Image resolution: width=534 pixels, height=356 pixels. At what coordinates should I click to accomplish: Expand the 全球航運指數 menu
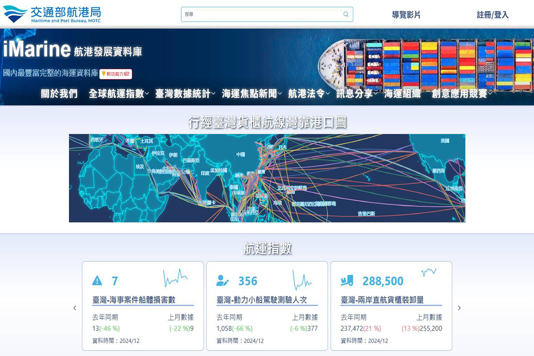coord(119,93)
